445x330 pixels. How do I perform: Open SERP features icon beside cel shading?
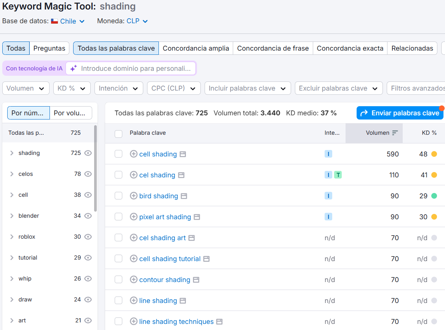(x=181, y=175)
